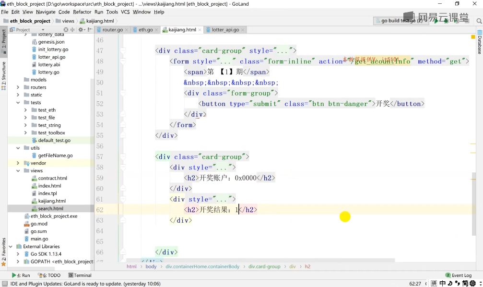Open the Favorites tool window
Image resolution: width=483 pixels, height=287 pixels.
pyautogui.click(x=4, y=252)
